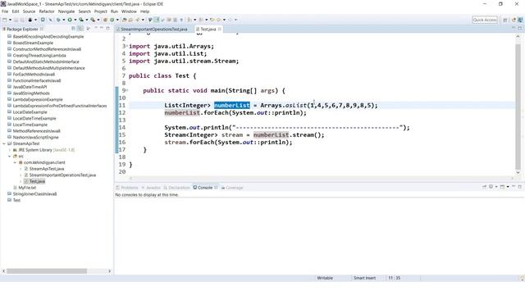Open the Project menu

pyautogui.click(x=100, y=11)
